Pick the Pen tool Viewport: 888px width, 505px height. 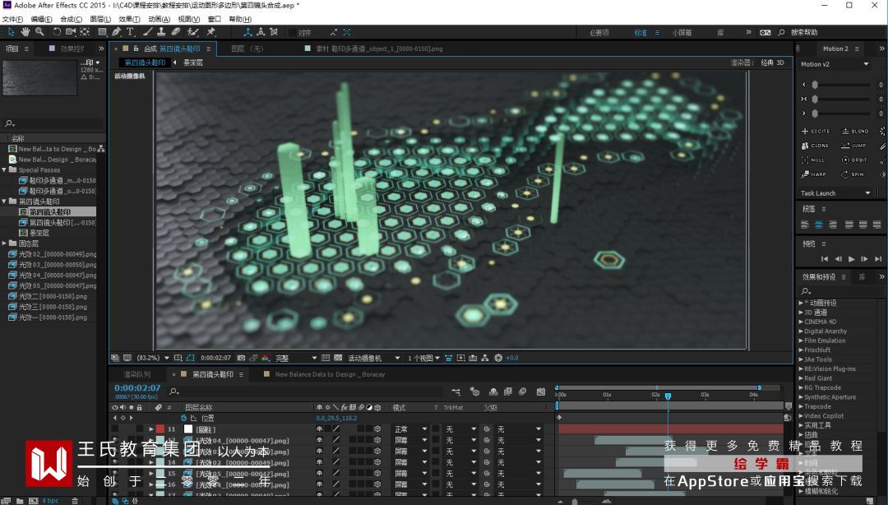(x=116, y=32)
